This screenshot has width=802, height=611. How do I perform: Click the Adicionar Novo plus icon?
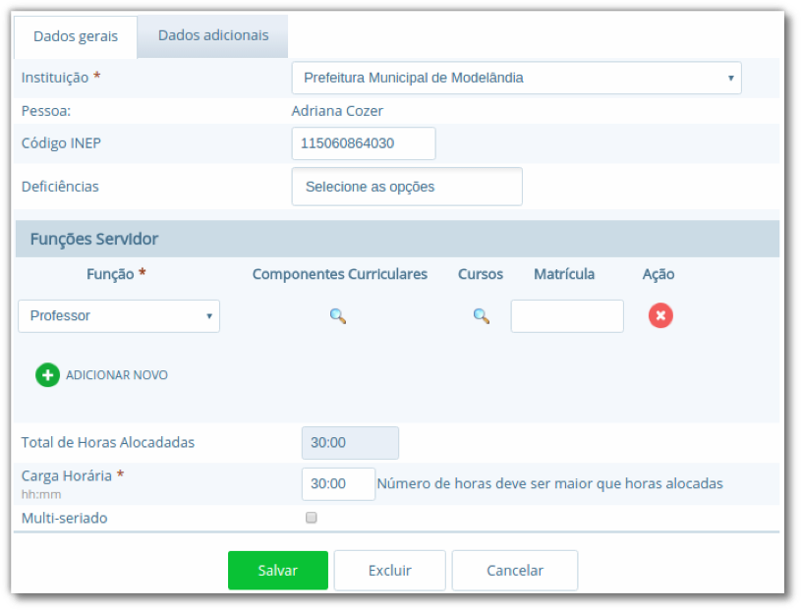point(46,374)
